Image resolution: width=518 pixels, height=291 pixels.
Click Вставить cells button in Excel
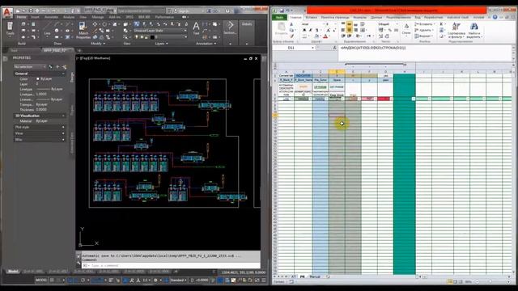coord(423,24)
